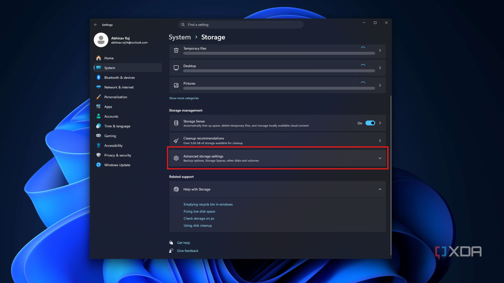Click the Get help link
Image resolution: width=504 pixels, height=283 pixels.
tap(183, 243)
